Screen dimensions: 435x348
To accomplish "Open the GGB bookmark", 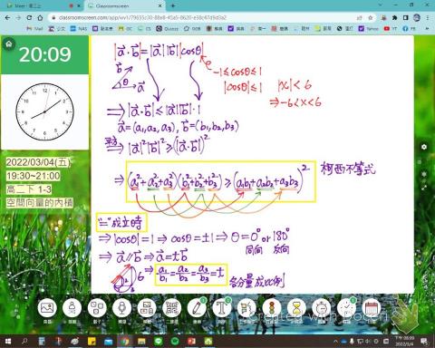I will click(x=192, y=28).
